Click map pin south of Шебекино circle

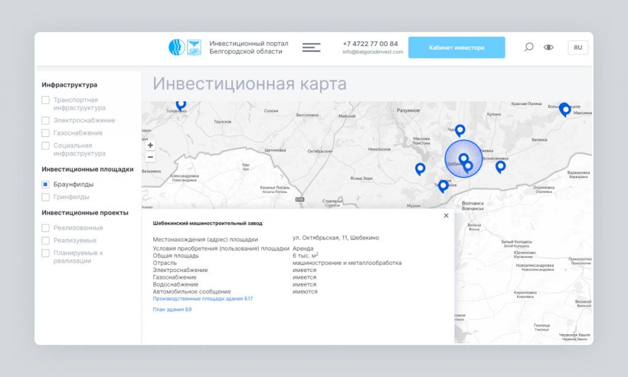point(443,186)
